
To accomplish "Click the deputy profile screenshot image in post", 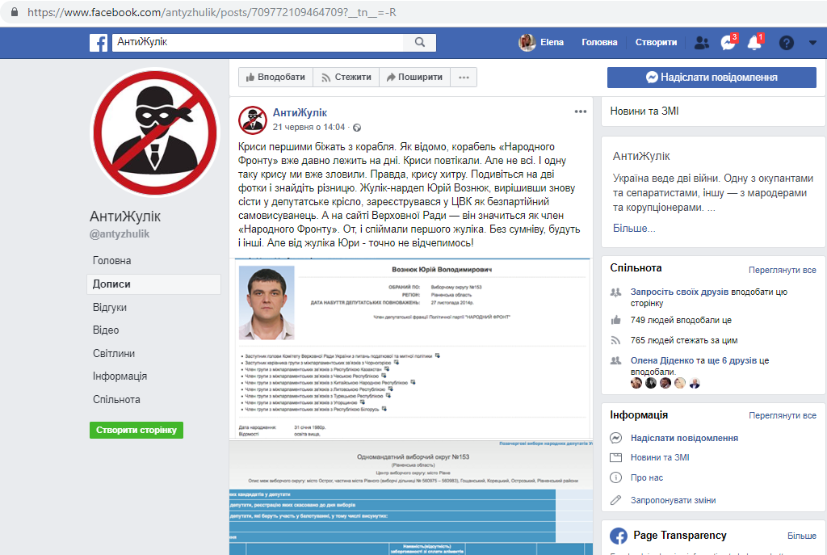I will point(411,348).
